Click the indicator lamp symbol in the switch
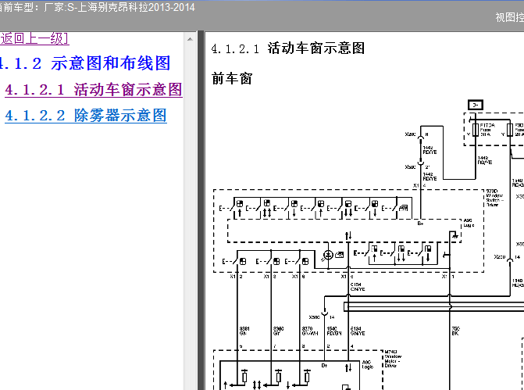 [329, 256]
